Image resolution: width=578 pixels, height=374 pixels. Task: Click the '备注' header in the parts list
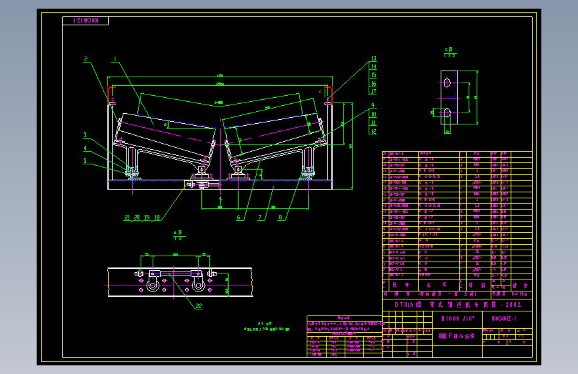[520, 285]
